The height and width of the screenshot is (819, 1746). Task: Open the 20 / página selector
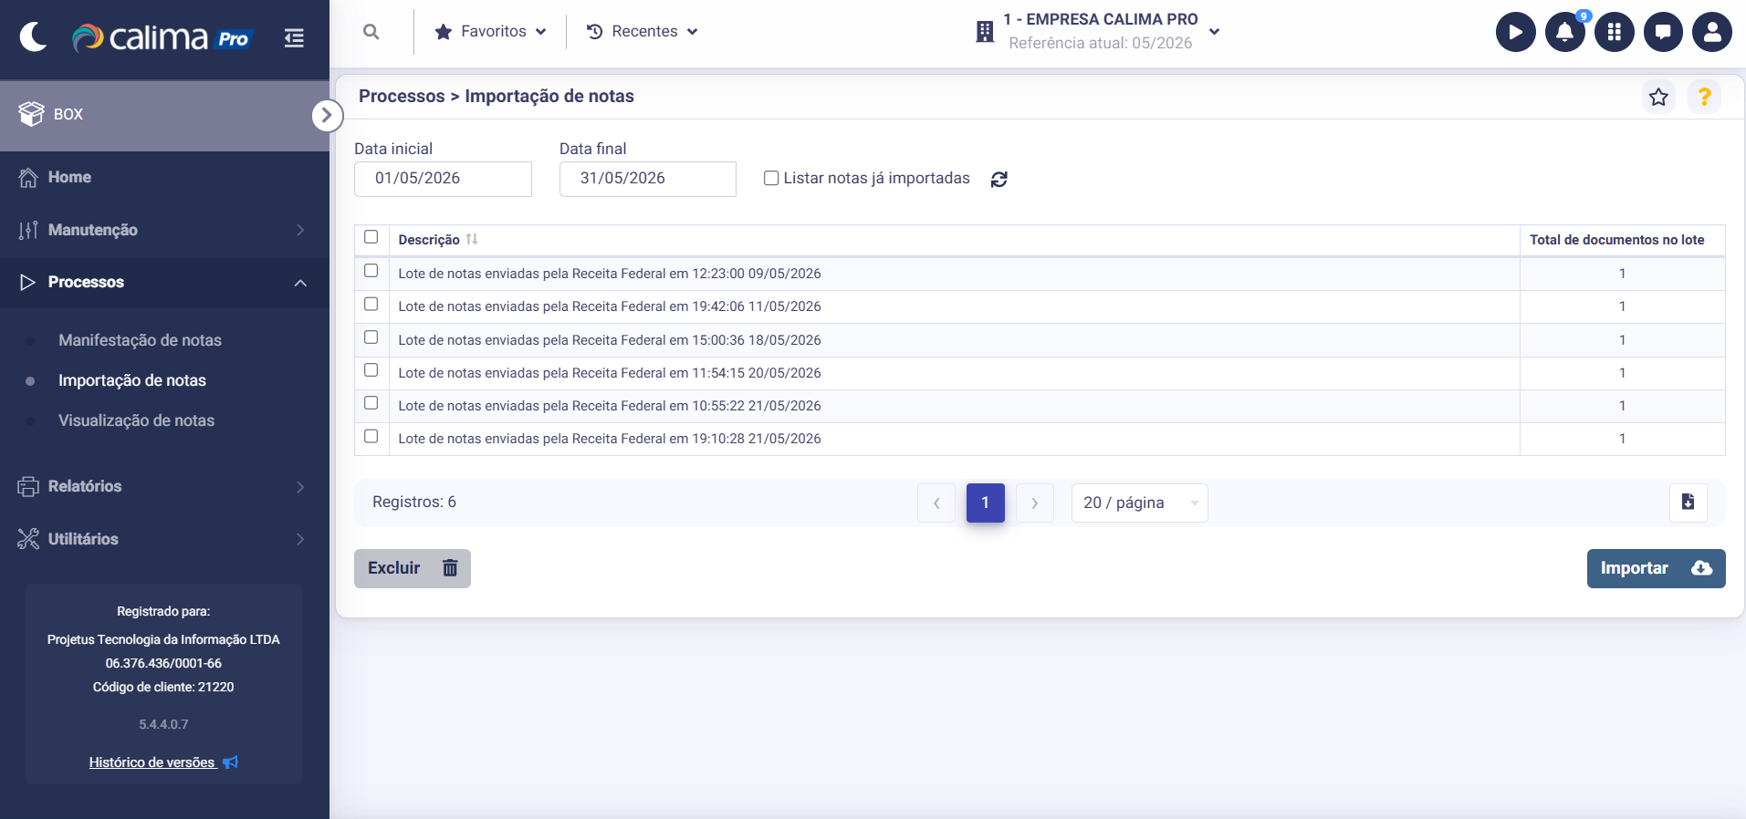1139,503
